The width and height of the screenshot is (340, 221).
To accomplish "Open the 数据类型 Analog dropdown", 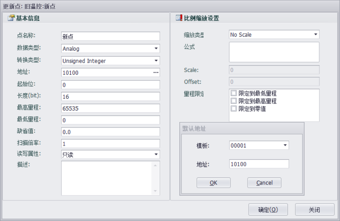I will (x=156, y=49).
